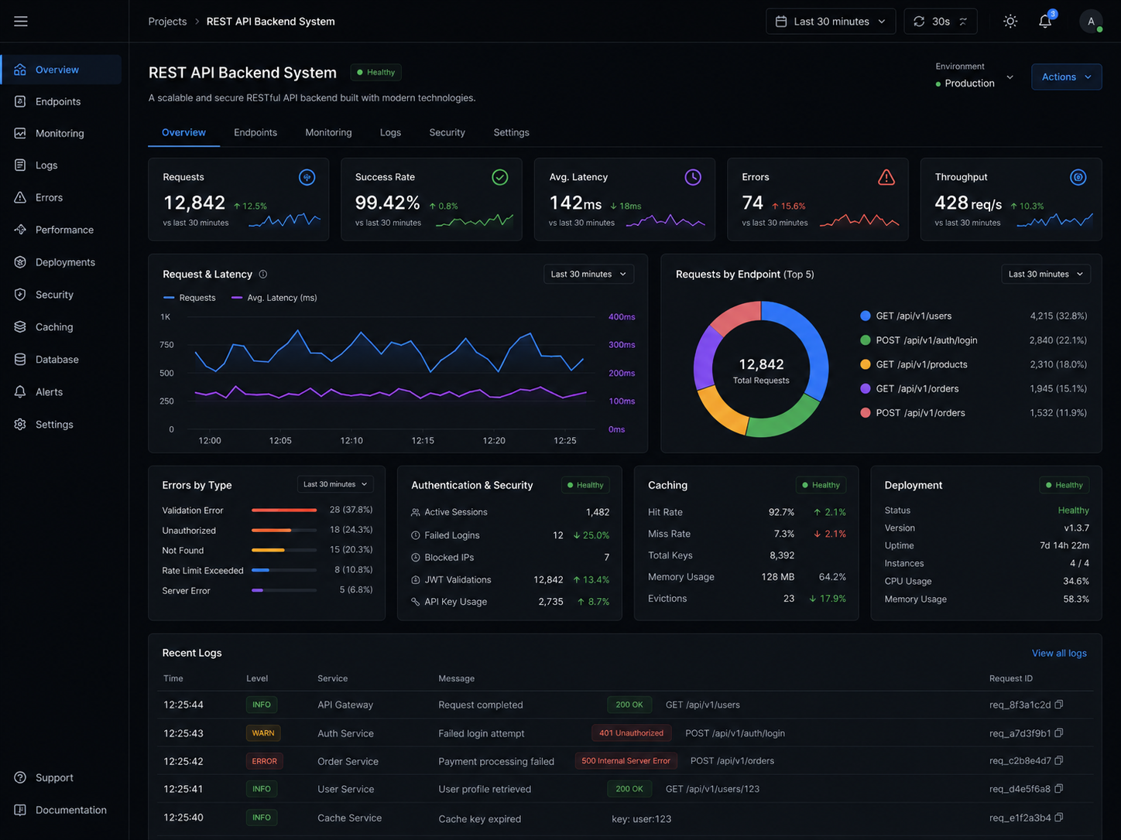
Task: Open the hamburger menu icon
Action: 21,22
